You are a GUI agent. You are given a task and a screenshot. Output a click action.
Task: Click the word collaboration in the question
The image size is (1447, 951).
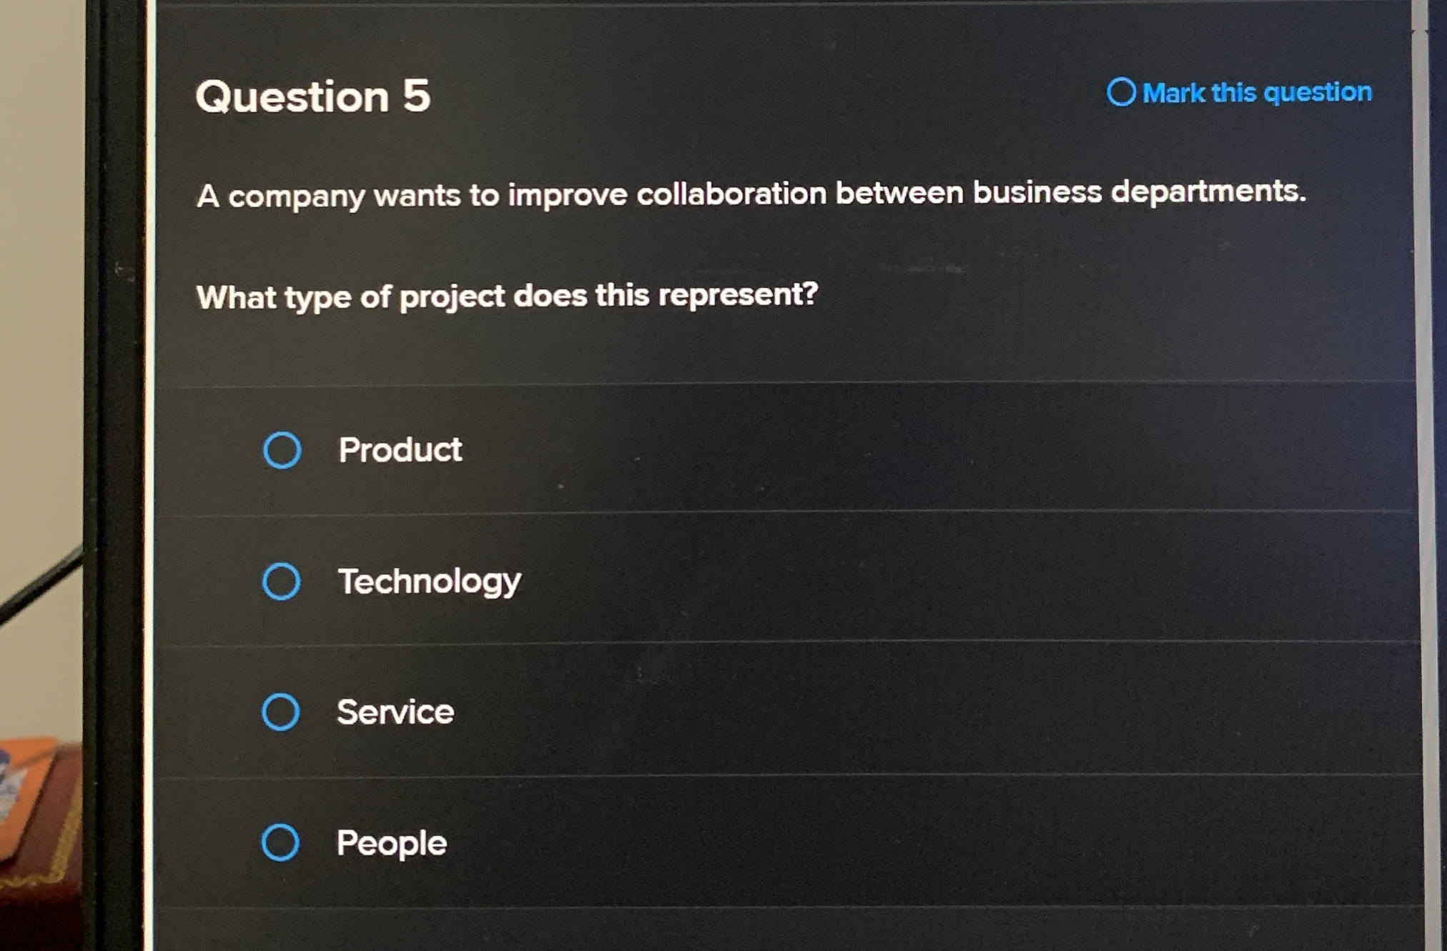click(731, 194)
